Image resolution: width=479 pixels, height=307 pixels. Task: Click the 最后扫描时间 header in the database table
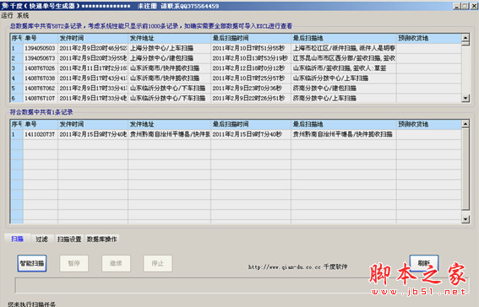point(251,38)
